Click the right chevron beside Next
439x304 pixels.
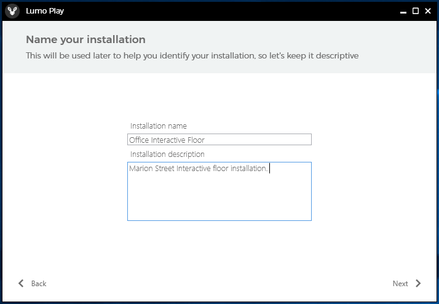(x=418, y=283)
